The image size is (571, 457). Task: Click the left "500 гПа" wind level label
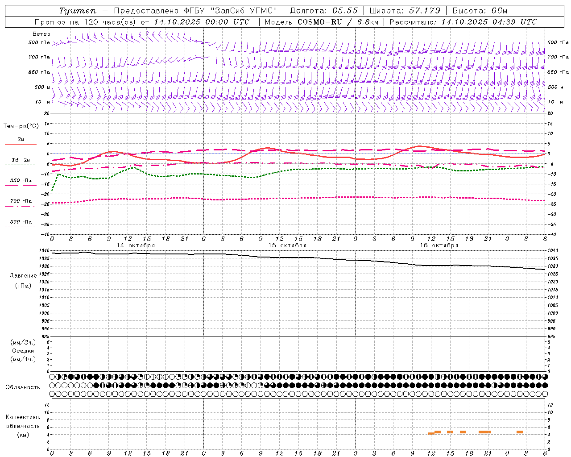coord(39,42)
